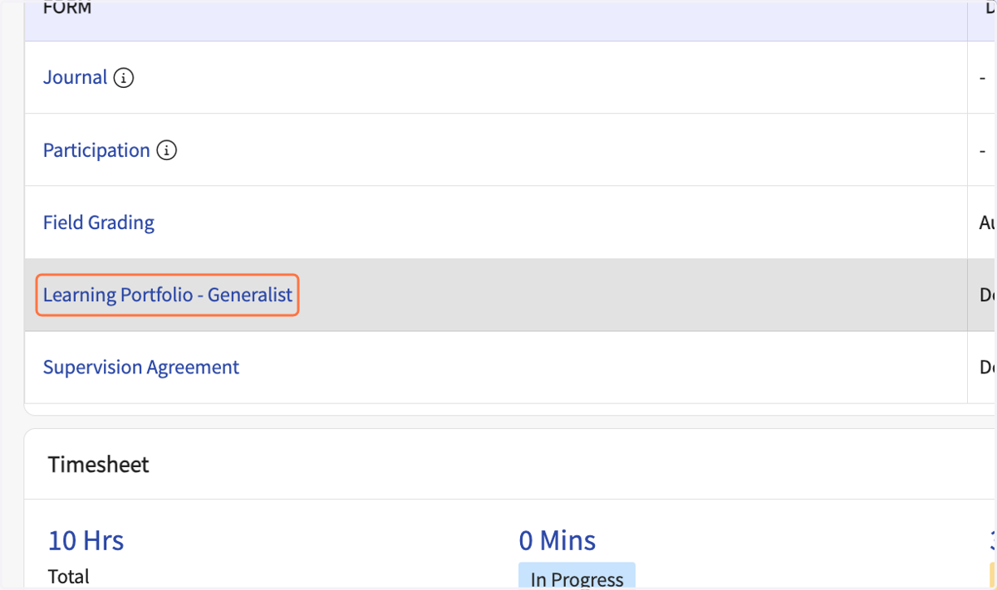Select the 0 Mins value
The width and height of the screenshot is (997, 590).
[557, 541]
